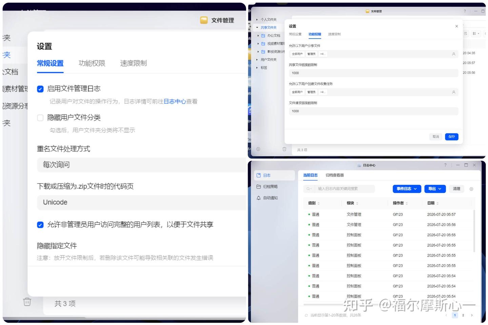Click the refresh icon beside 当前显示第1-20条数据
Viewport: 488px width, 325px height.
(306, 315)
